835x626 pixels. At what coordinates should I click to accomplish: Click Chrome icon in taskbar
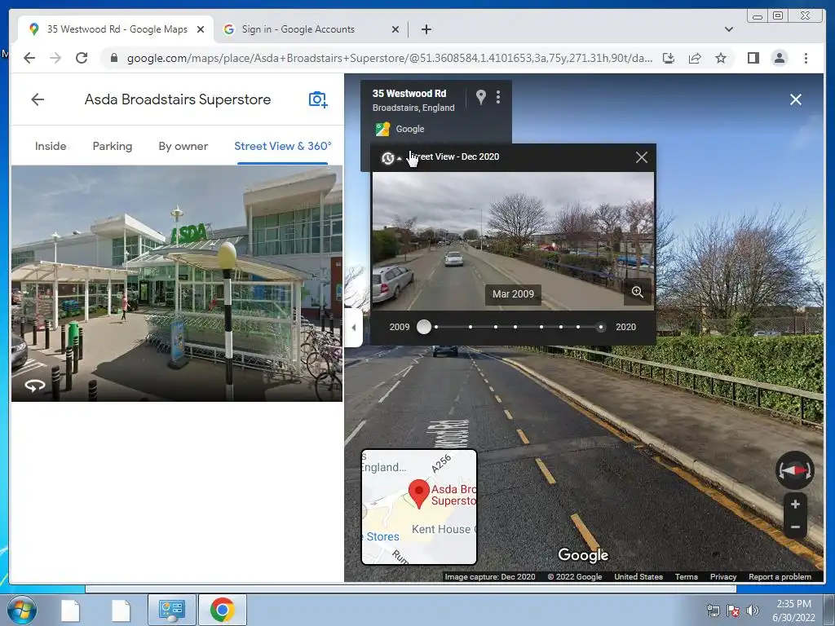point(222,610)
